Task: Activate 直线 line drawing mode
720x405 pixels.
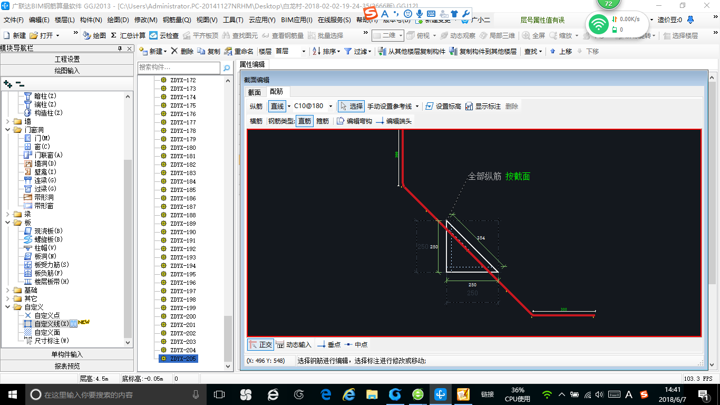Action: [277, 106]
